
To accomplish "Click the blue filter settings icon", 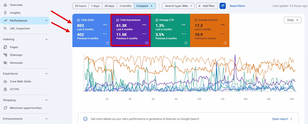I will coord(223,6).
